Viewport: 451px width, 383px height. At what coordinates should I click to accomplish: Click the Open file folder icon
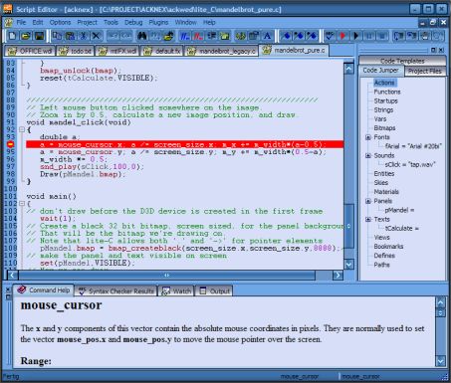(26, 36)
